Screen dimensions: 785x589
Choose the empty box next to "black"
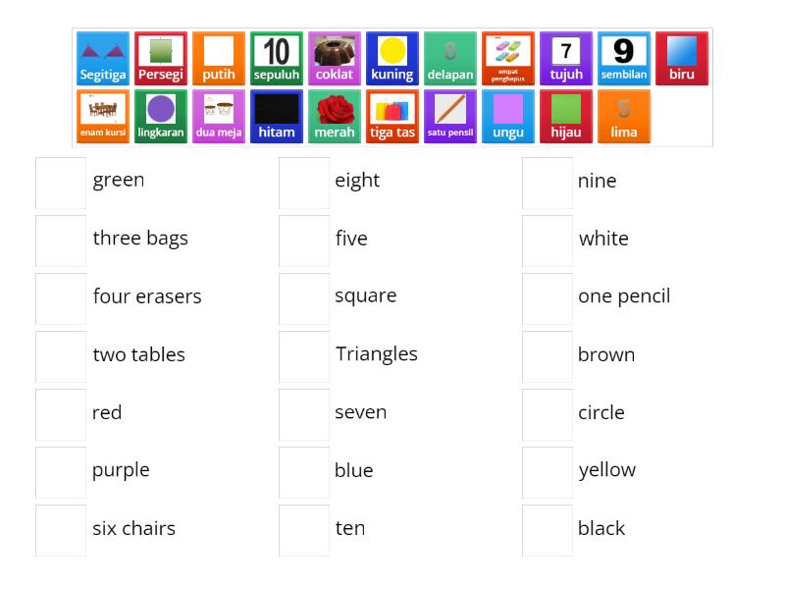[548, 530]
